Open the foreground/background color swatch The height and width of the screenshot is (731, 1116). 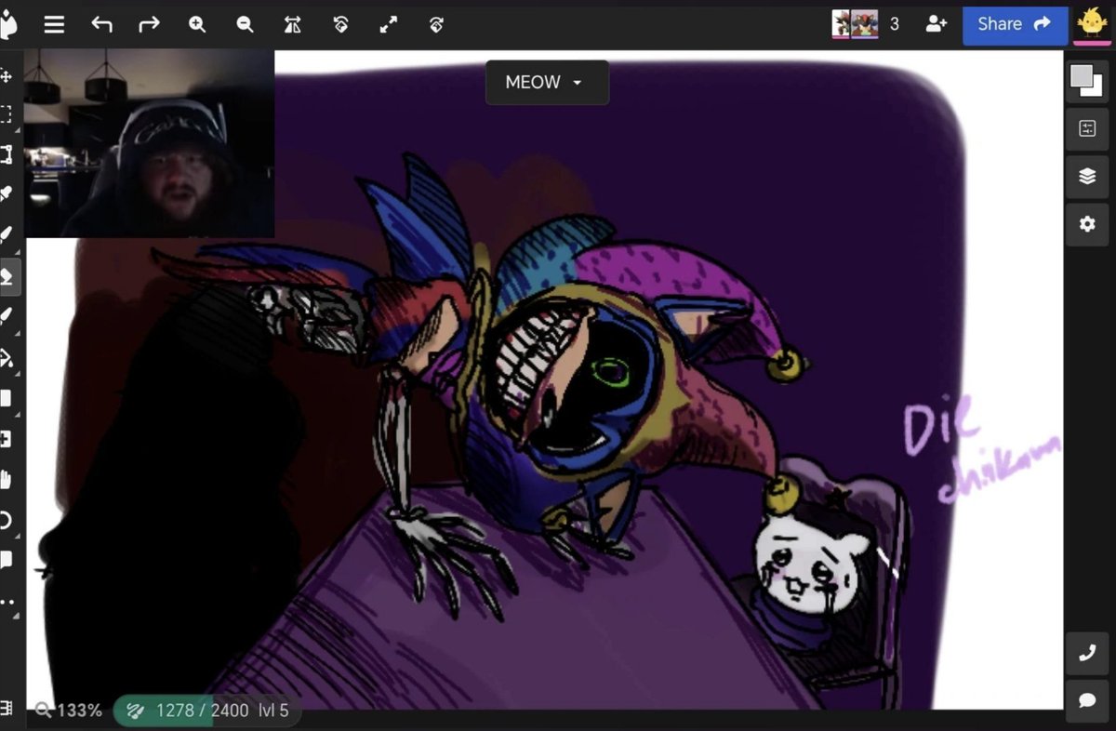[x=1086, y=80]
